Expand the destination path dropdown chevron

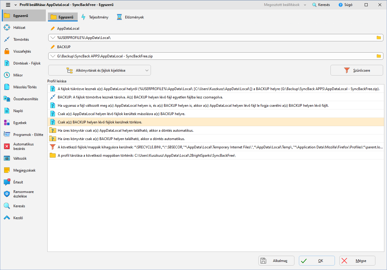point(53,56)
